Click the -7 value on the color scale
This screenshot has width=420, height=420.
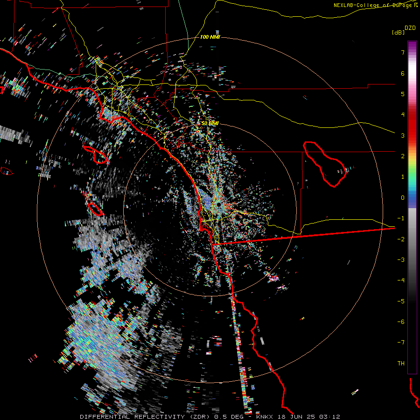coord(401,343)
